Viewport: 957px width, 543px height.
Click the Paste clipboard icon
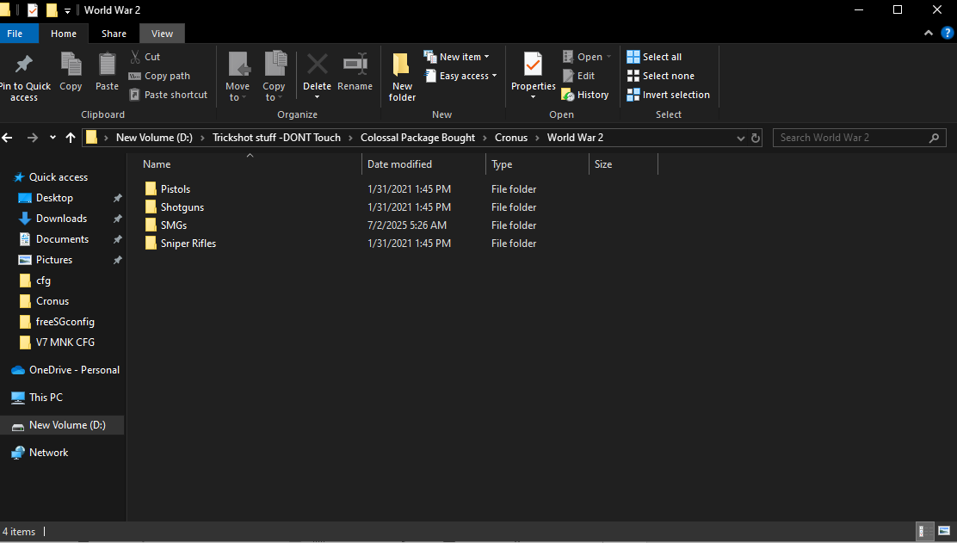click(107, 64)
